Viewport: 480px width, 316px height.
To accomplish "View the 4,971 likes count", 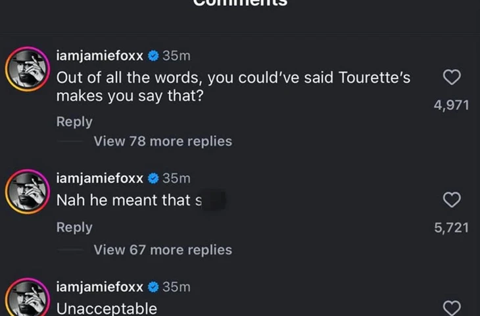I will [451, 104].
